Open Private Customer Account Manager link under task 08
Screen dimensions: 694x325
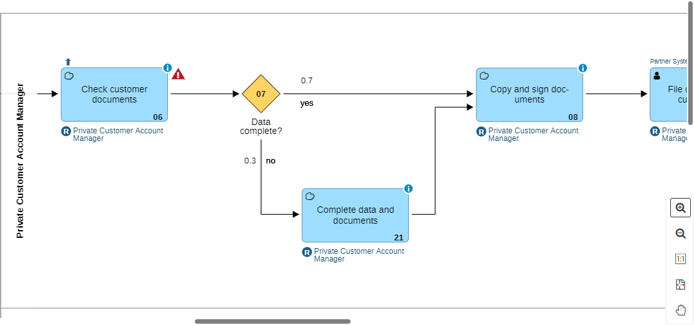pyautogui.click(x=533, y=134)
